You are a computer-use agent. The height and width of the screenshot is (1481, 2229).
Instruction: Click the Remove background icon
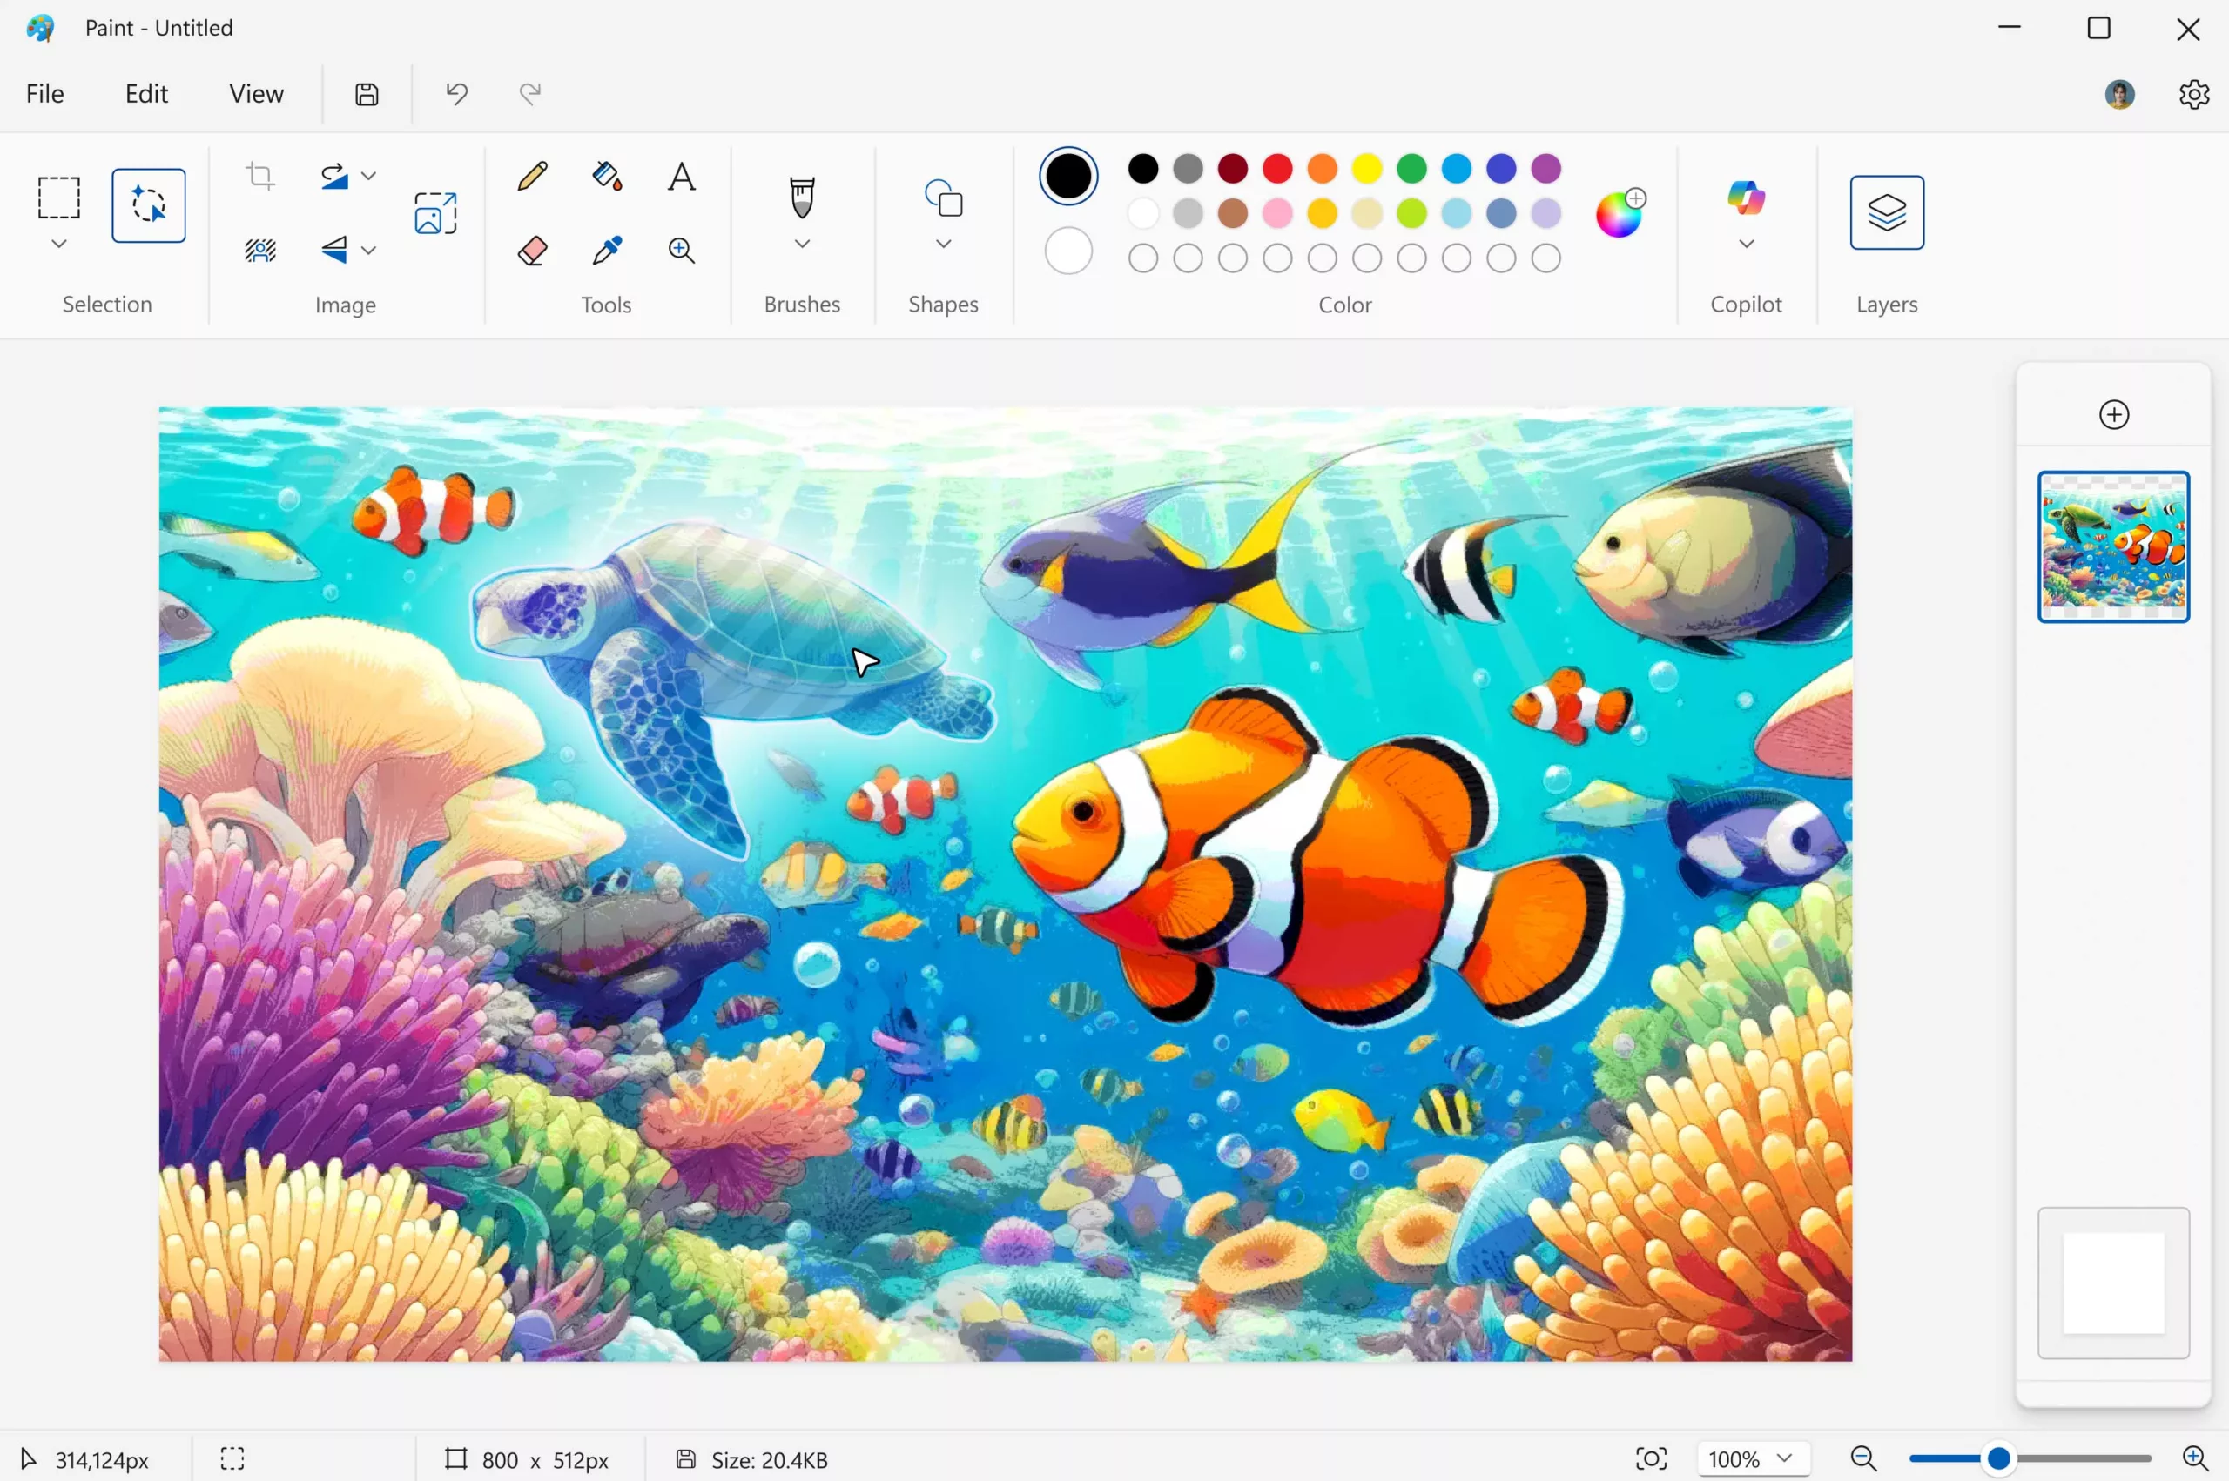pos(259,251)
